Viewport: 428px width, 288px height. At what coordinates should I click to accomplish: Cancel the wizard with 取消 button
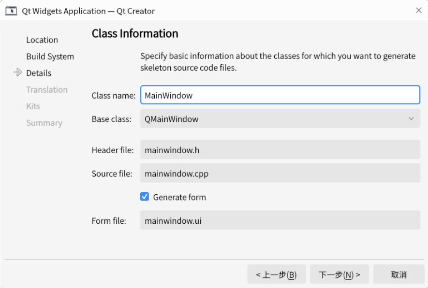[398, 275]
